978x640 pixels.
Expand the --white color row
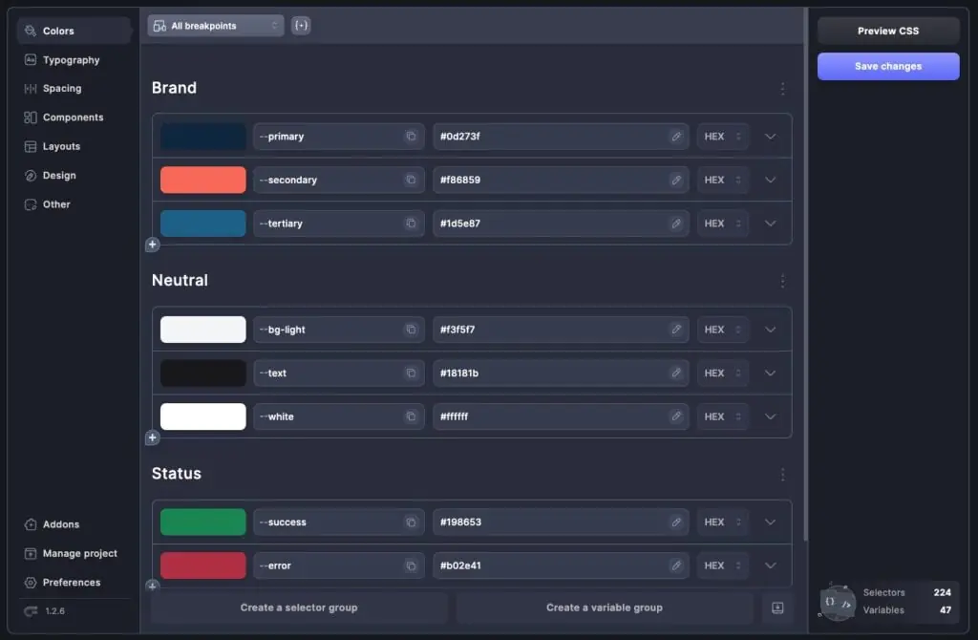pos(771,416)
